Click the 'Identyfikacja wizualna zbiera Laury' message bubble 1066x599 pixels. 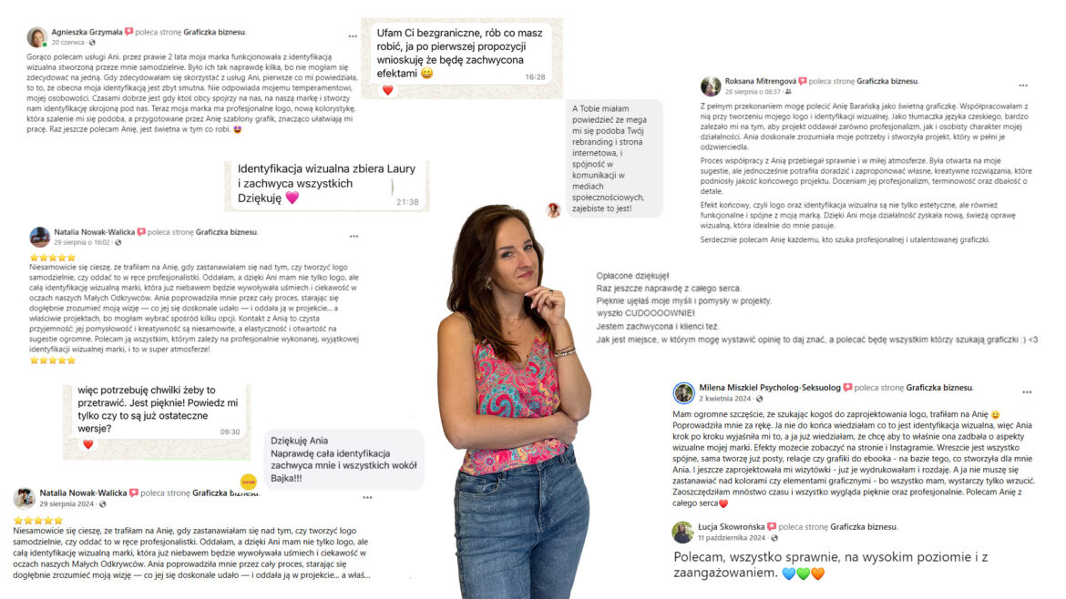coord(327,184)
